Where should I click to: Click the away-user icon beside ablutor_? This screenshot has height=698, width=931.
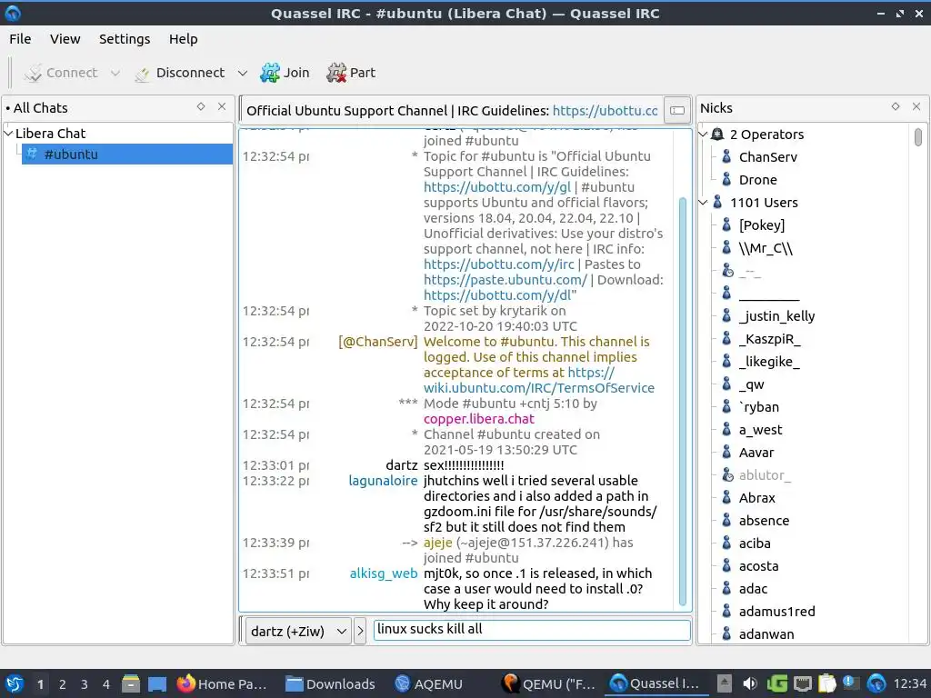coord(727,474)
